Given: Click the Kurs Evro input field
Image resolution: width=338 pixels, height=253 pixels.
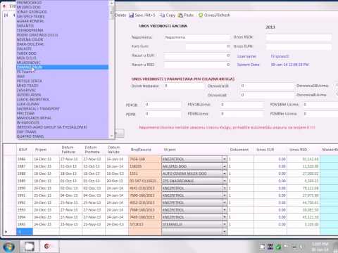Looking at the screenshot, I should pyautogui.click(x=208, y=46).
